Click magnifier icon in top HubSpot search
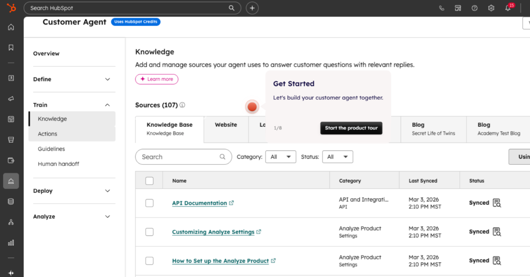530x277 pixels. pos(231,8)
